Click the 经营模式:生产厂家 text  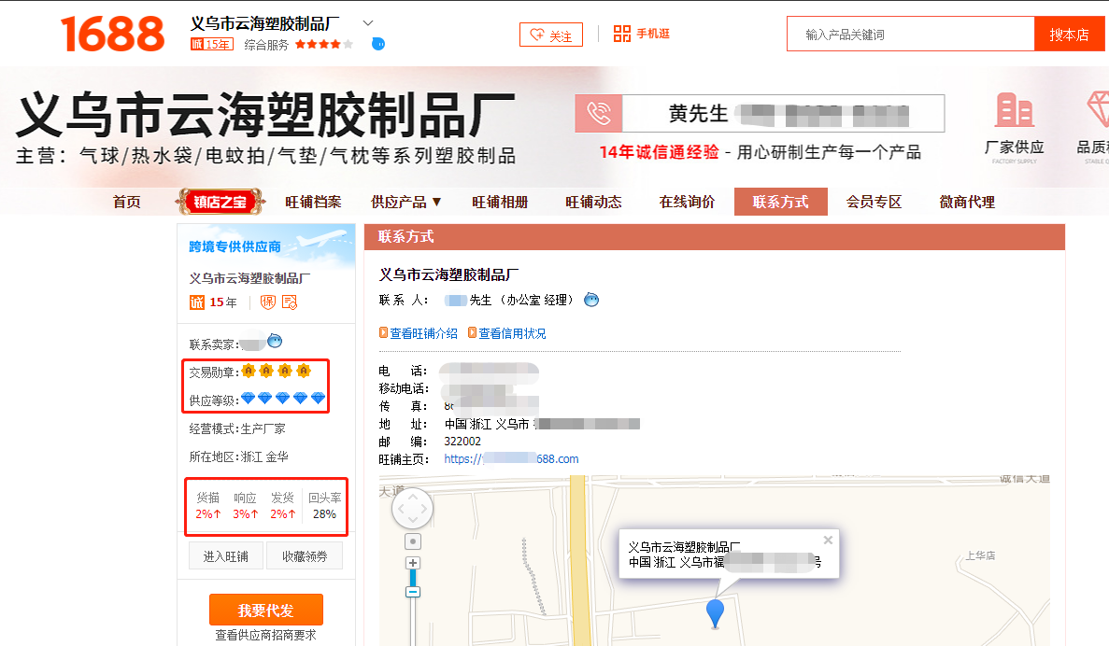point(237,428)
